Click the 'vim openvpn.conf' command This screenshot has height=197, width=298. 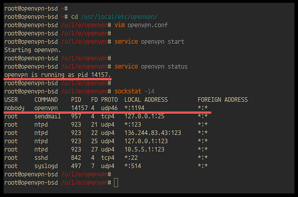tap(141, 25)
